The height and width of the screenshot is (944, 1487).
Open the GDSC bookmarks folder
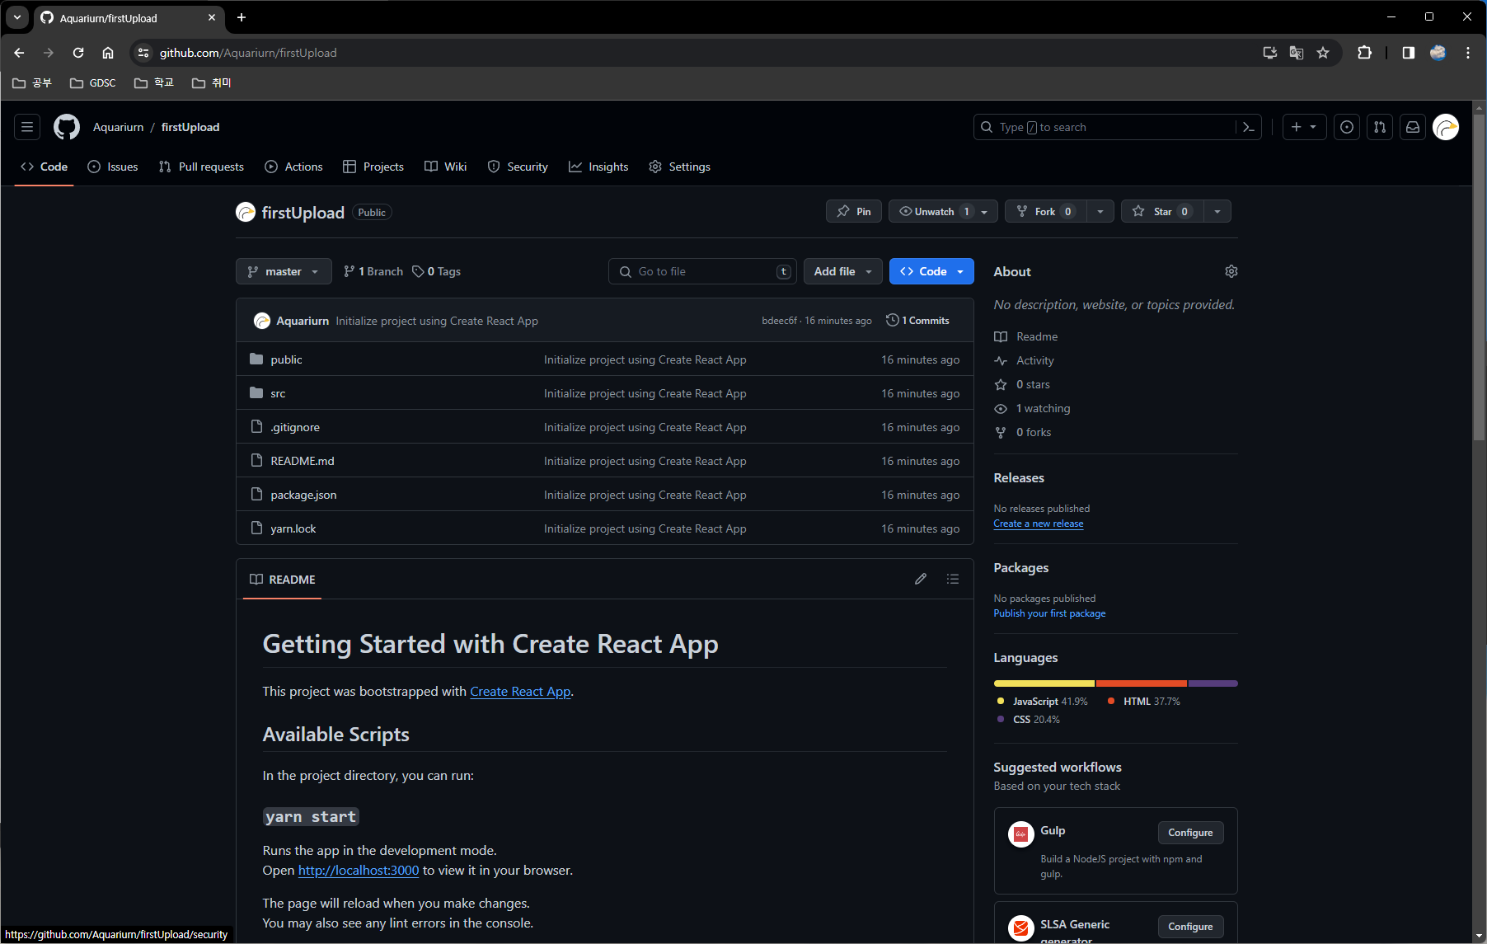(92, 82)
